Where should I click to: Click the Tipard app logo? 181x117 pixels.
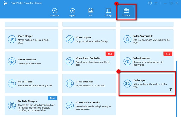click(x=5, y=3)
